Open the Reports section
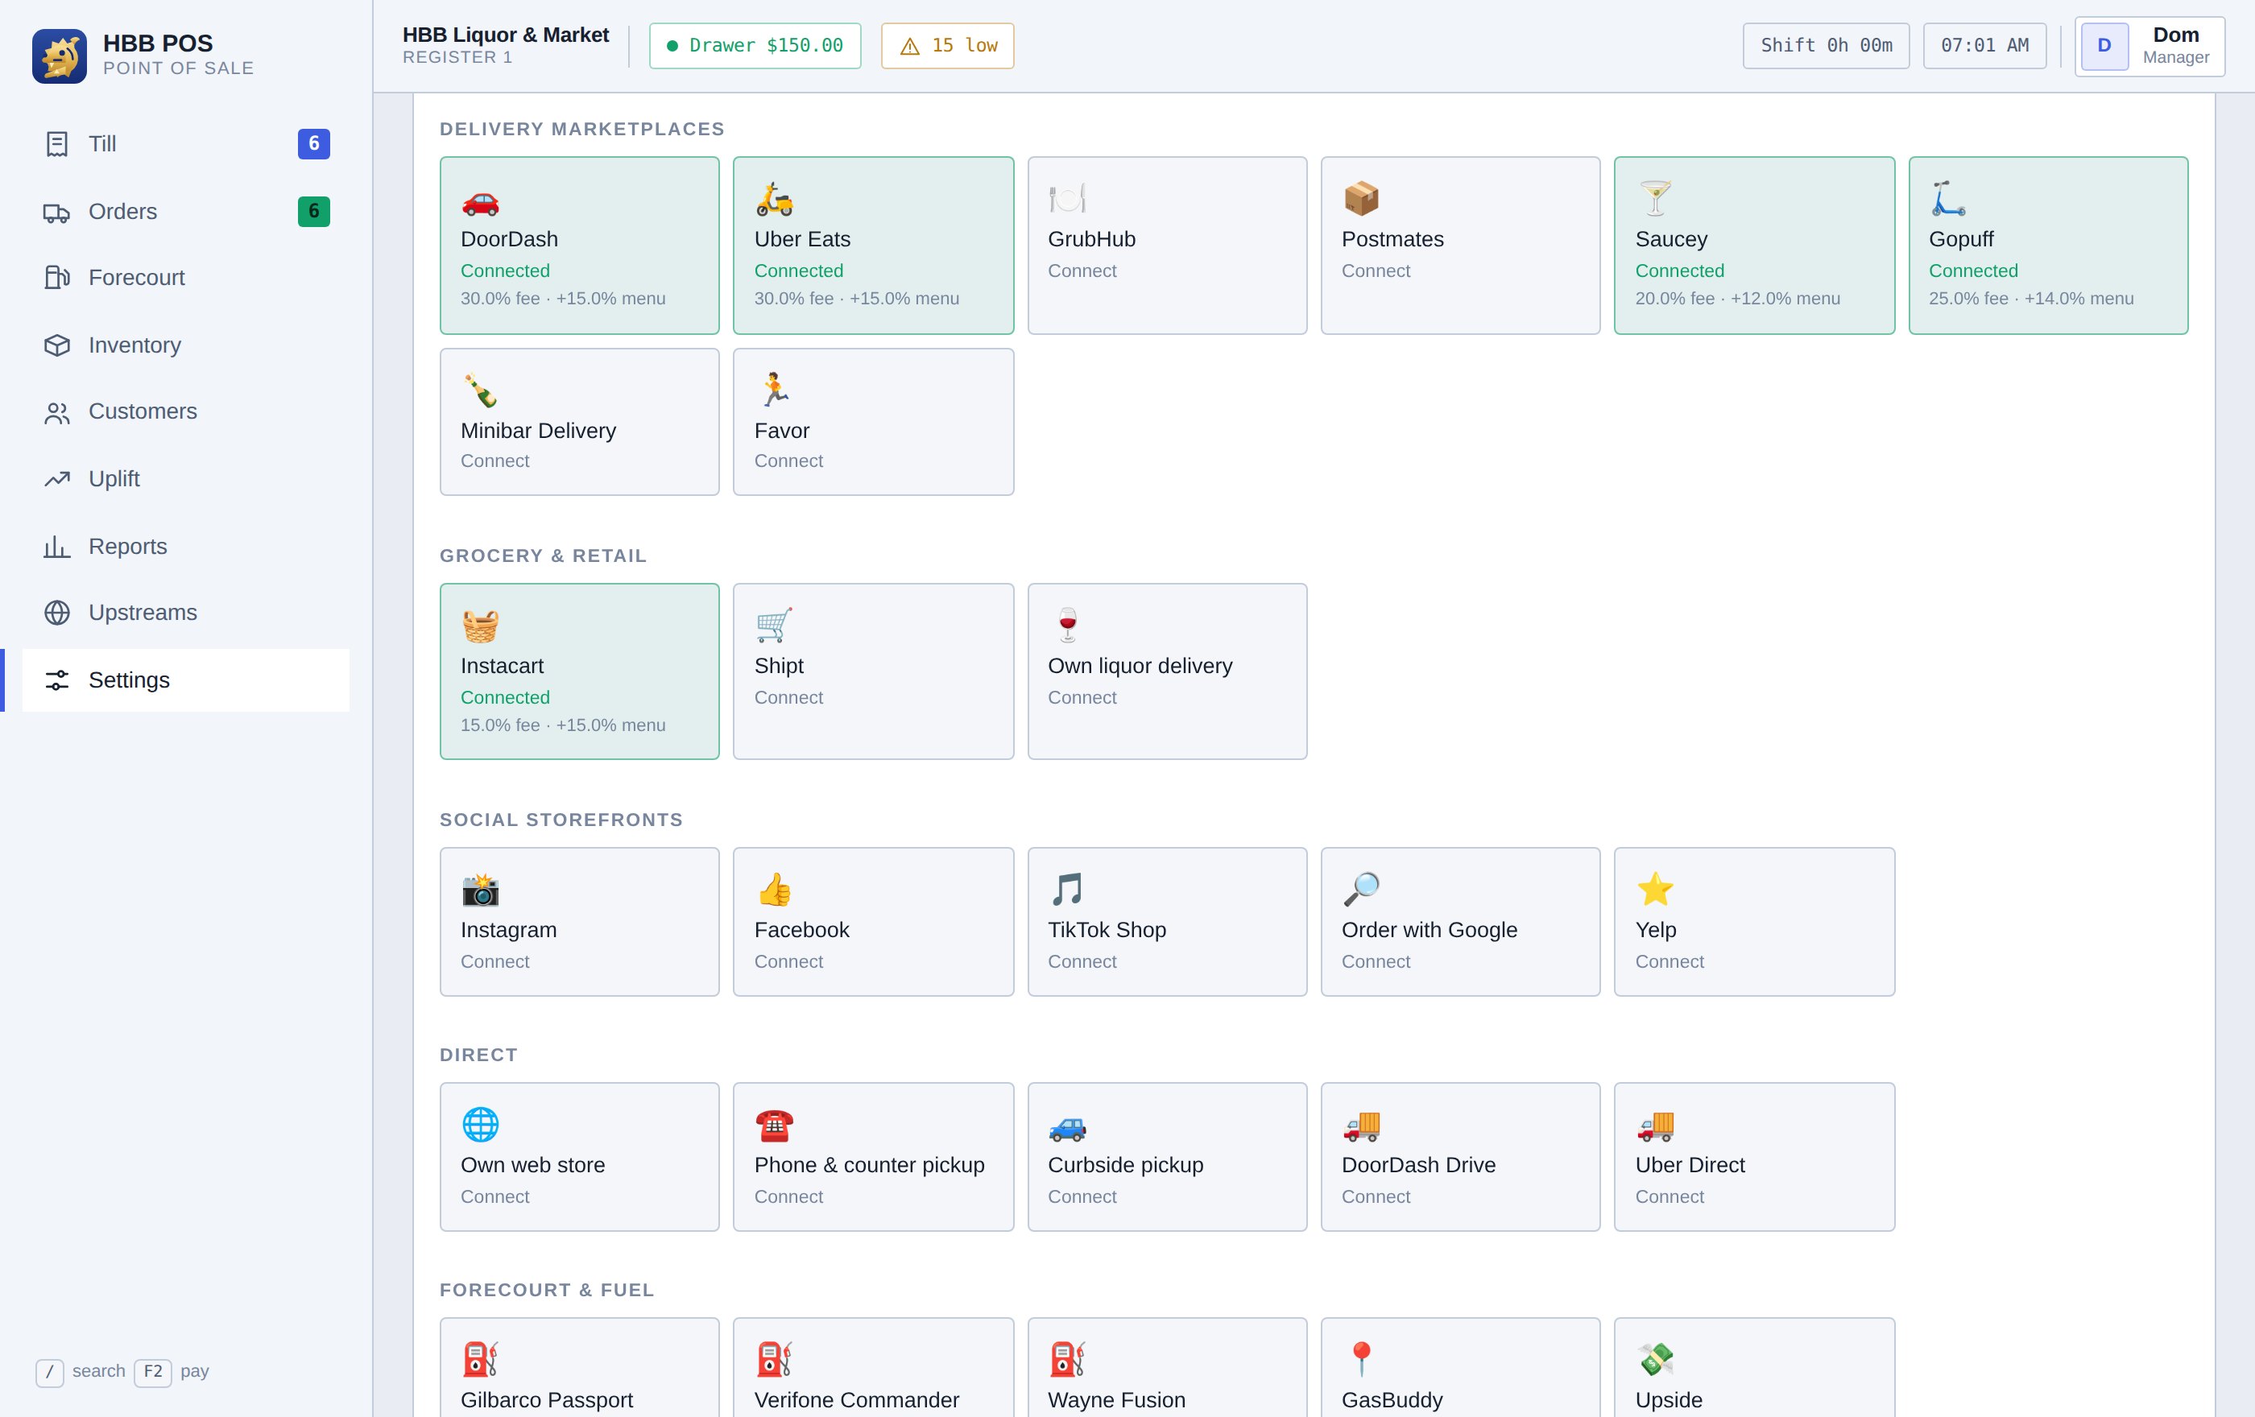 185,547
